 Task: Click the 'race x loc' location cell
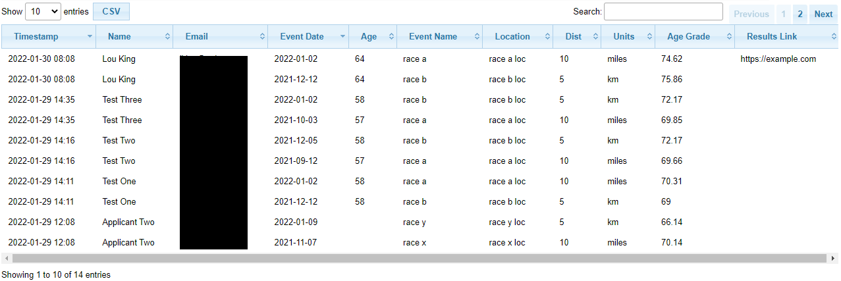point(507,243)
